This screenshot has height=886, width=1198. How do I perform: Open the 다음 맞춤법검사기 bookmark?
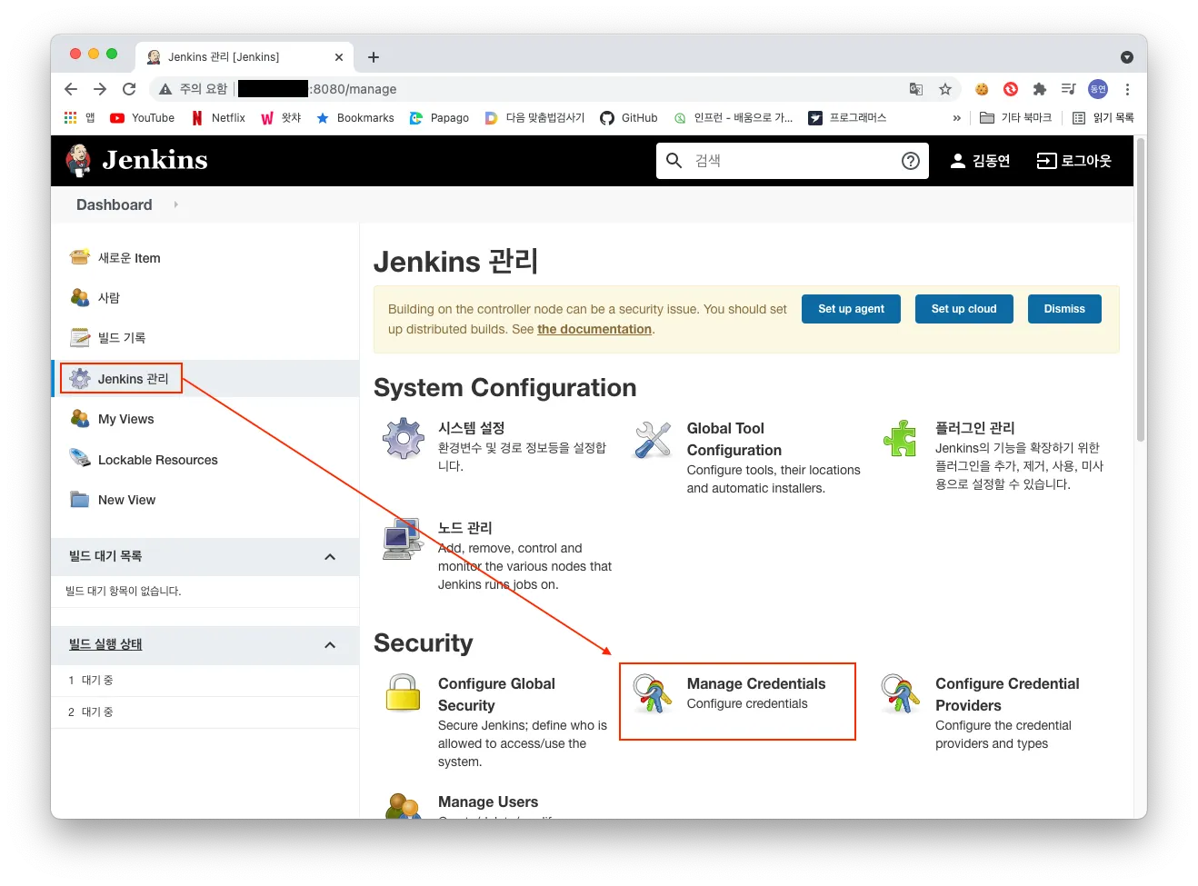[x=534, y=118]
